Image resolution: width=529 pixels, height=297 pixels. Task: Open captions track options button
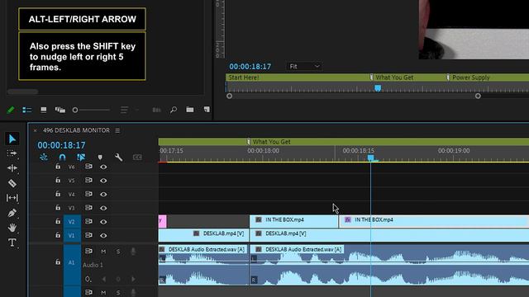pos(137,158)
